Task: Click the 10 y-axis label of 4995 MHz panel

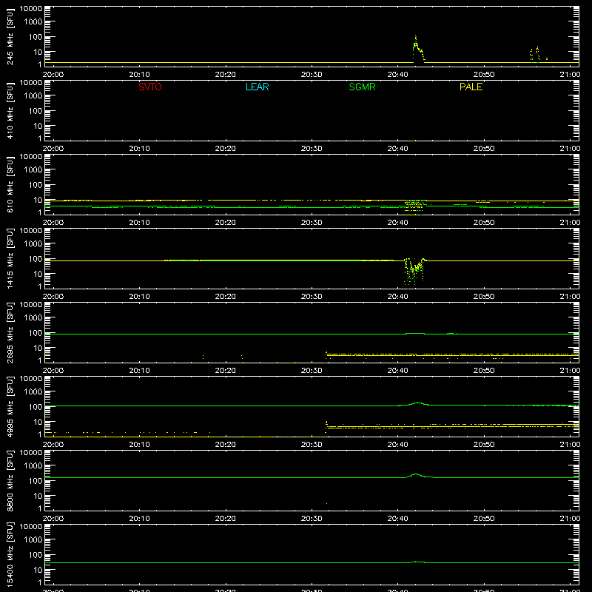Action: pyautogui.click(x=38, y=422)
